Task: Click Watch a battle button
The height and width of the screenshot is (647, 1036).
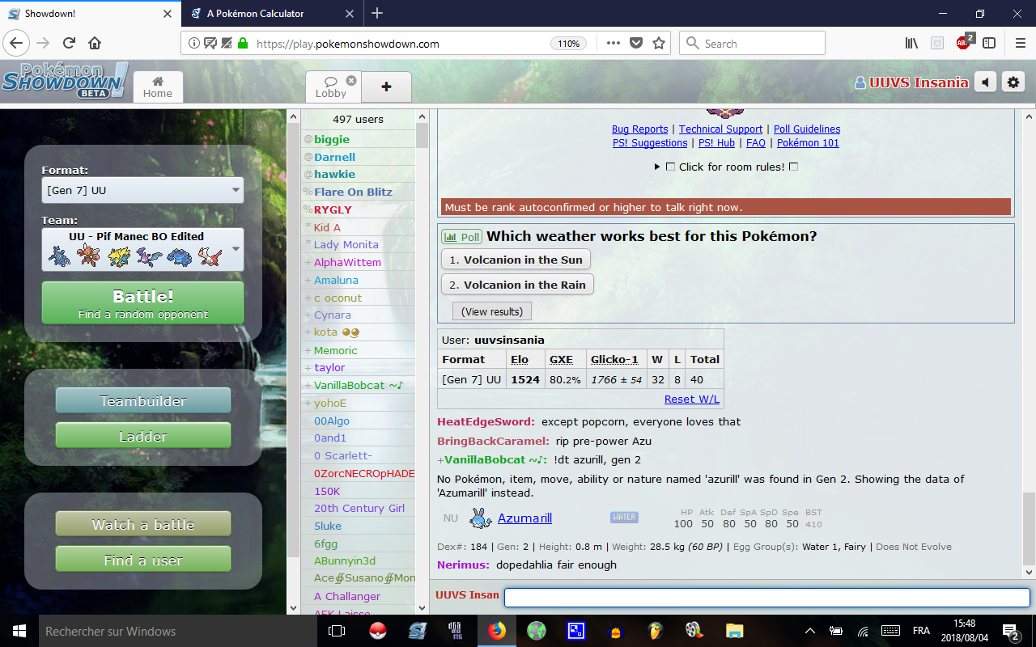Action: click(x=142, y=524)
